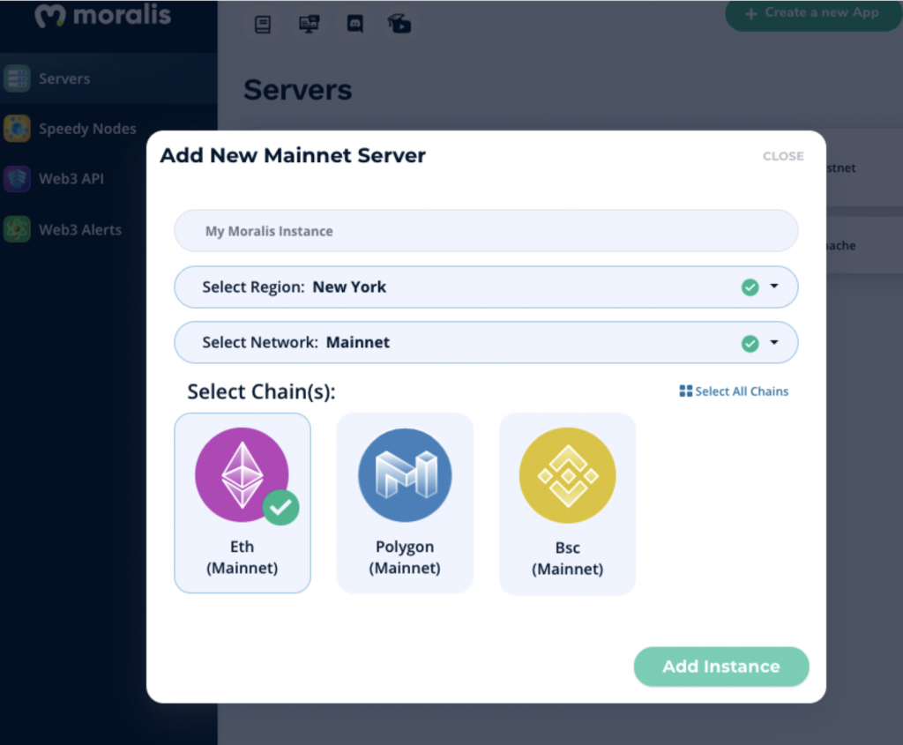Screen dimensions: 903x745
Task: Select the Bsc (Mainnet) chain card
Action: pyautogui.click(x=567, y=503)
